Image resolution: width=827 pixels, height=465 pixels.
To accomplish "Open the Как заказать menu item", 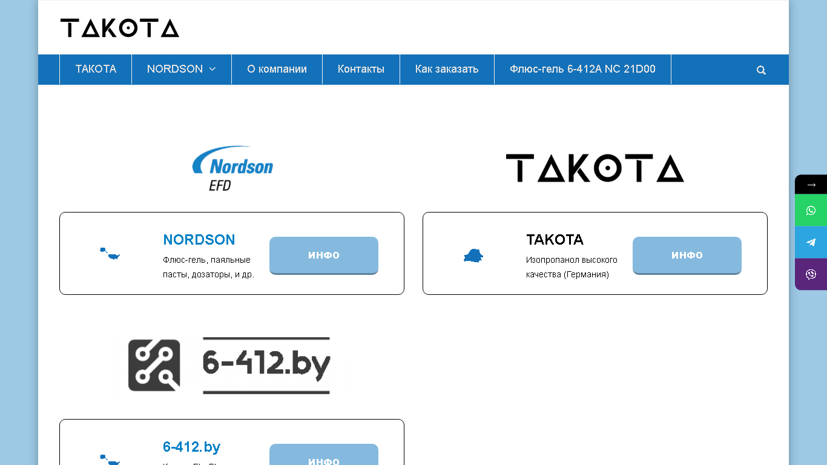I will 447,69.
